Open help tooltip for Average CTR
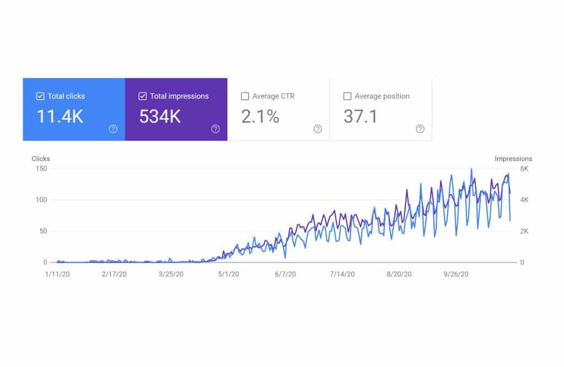This screenshot has height=367, width=564. coord(317,129)
